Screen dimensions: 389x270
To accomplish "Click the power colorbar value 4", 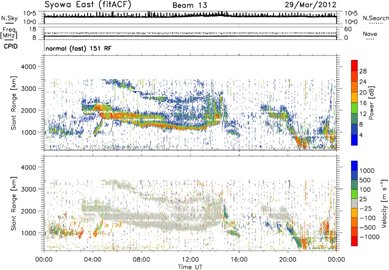I will (361, 135).
